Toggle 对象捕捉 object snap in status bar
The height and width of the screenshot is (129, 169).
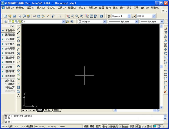112,126
